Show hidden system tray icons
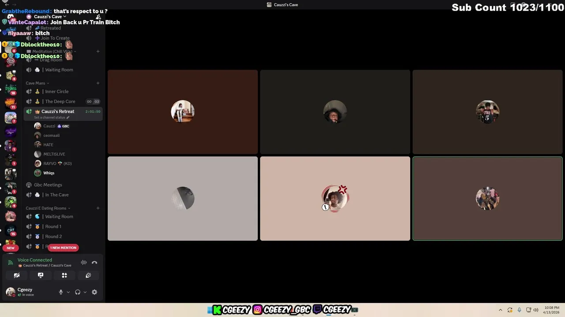This screenshot has height=317, width=565. click(500, 310)
